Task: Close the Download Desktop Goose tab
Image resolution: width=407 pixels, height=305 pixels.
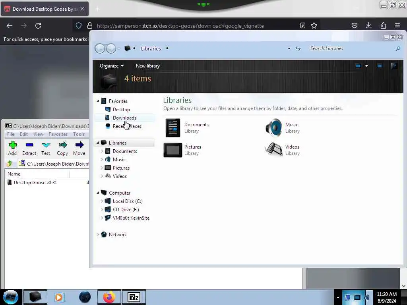Action: coord(82,9)
